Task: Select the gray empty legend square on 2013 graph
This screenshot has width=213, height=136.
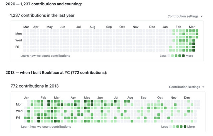Action: tap(171, 127)
